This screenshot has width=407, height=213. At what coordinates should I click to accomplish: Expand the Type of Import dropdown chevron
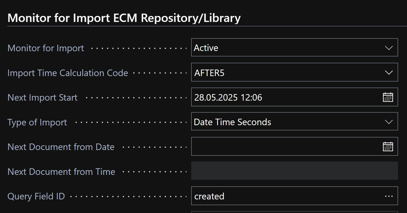tap(389, 122)
